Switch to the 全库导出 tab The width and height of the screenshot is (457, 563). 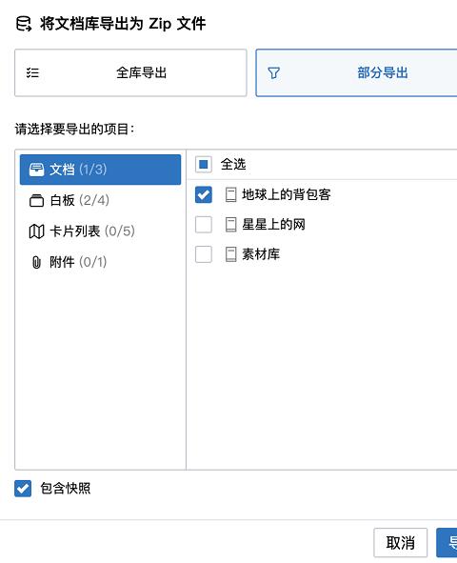(x=130, y=73)
